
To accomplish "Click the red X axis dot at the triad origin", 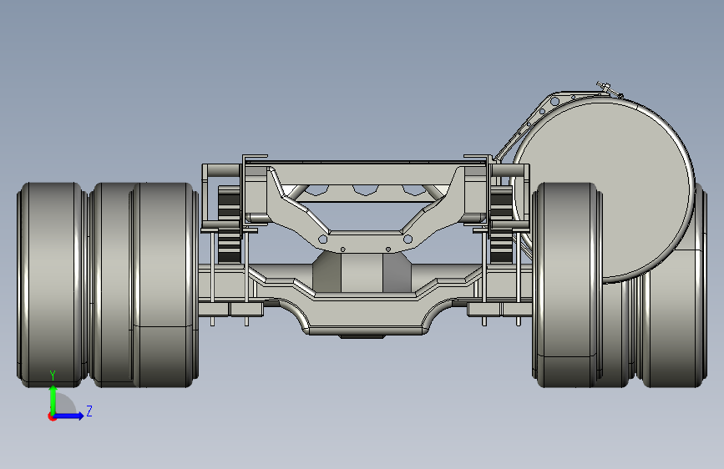I will [51, 416].
